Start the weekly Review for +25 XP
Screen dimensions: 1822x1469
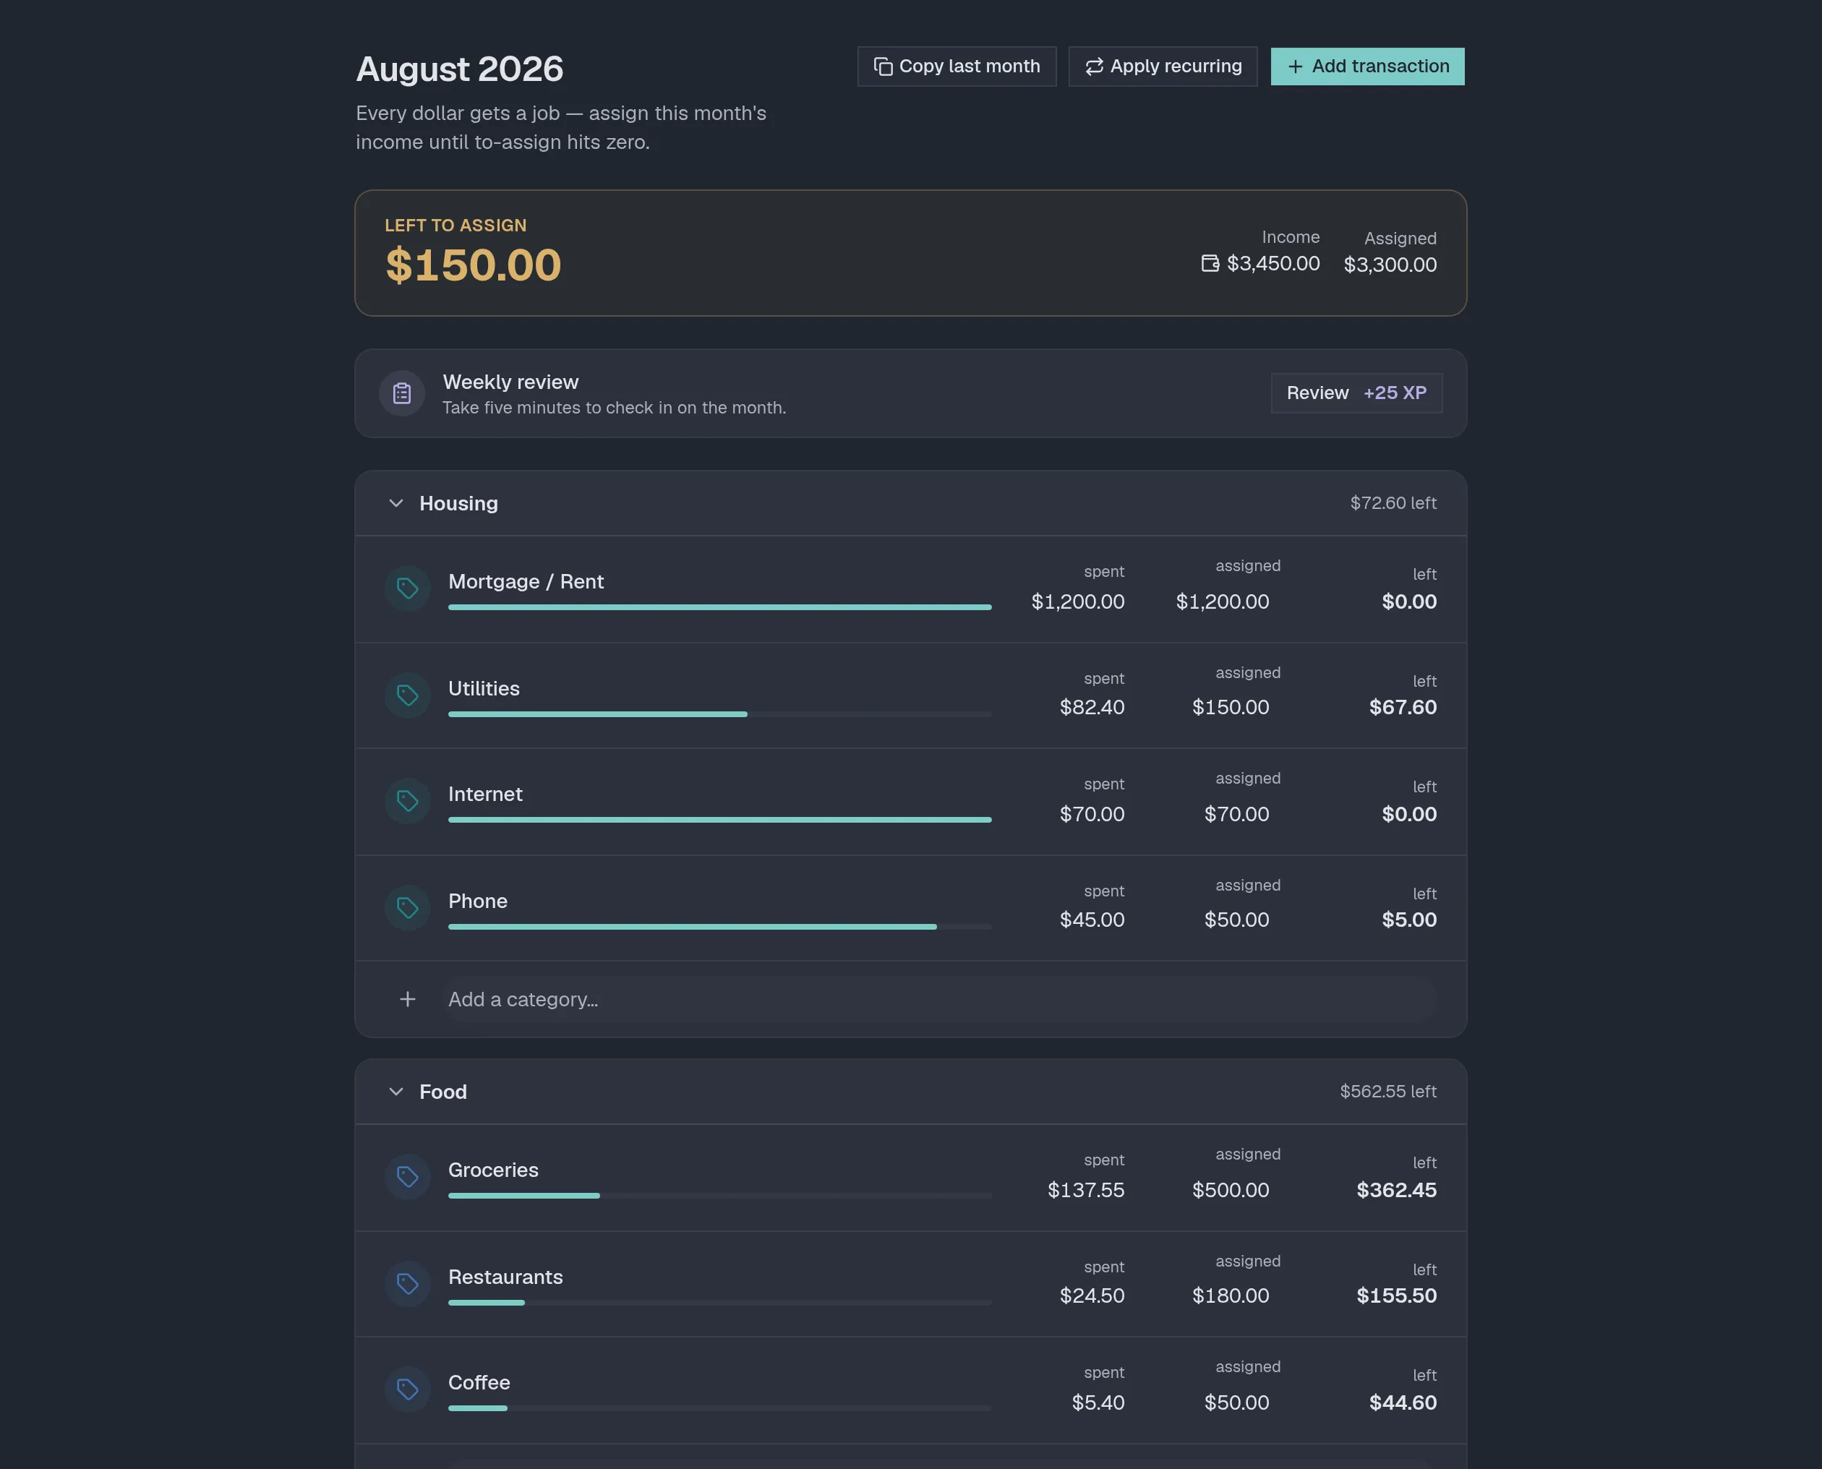[x=1356, y=393]
